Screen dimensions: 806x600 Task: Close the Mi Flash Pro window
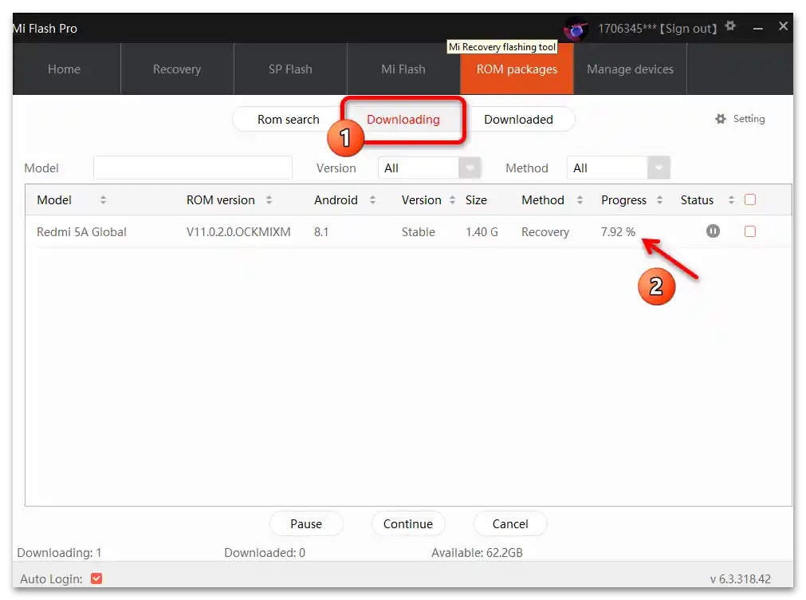click(783, 26)
